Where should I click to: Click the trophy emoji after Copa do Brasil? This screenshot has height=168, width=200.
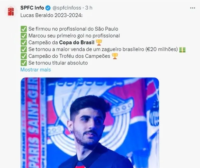pyautogui.click(x=99, y=42)
